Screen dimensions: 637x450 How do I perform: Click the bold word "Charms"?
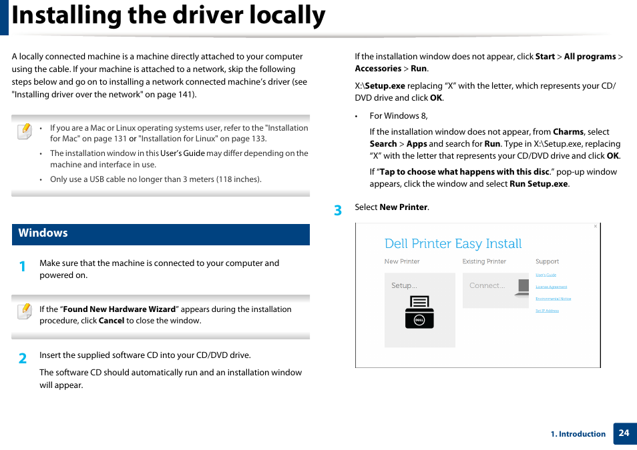tap(568, 132)
